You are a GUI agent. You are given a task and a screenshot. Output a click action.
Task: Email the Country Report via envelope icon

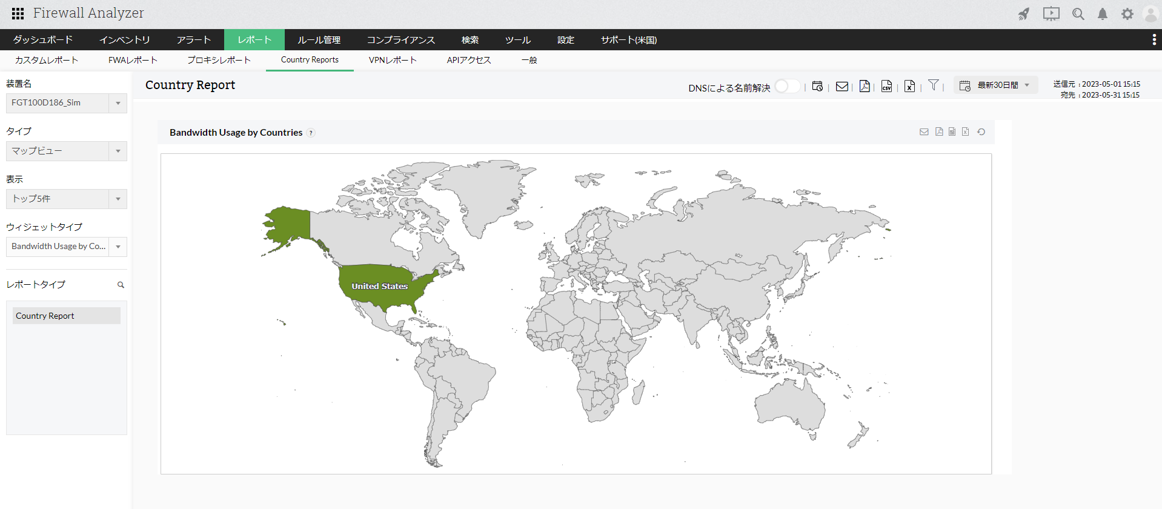point(842,86)
